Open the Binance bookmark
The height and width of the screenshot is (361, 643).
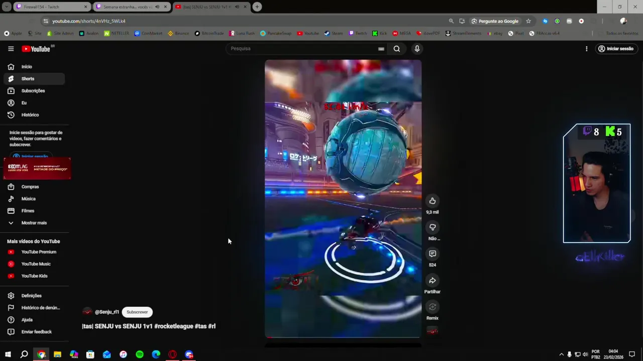tap(178, 33)
